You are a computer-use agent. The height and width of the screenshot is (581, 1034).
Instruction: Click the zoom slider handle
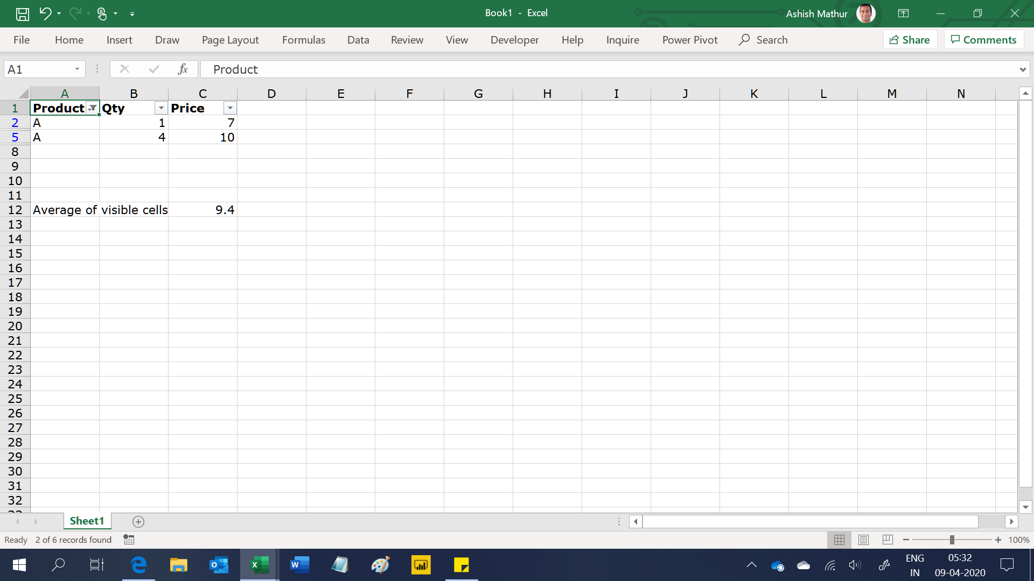coord(952,540)
